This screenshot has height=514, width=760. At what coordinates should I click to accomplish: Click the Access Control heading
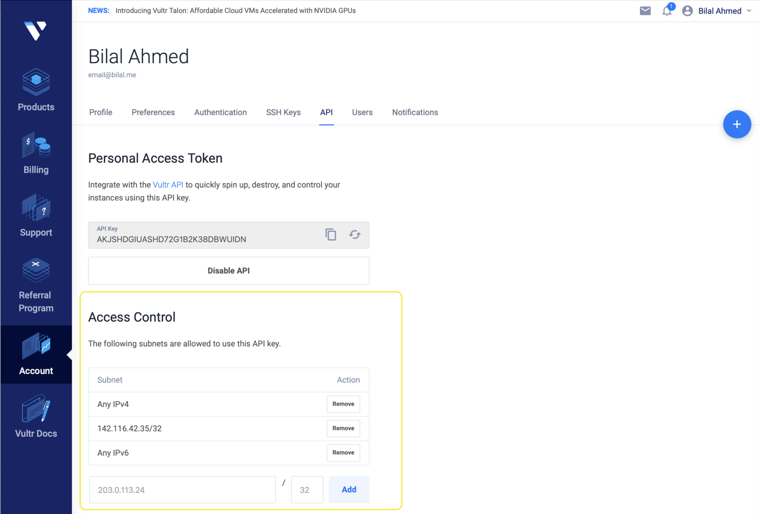point(132,317)
